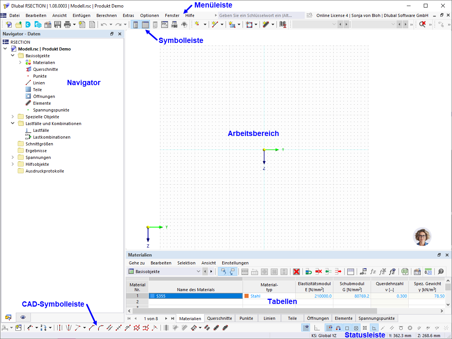Viewport: 452px width, 339px height.
Task: Click the keyword search input field
Action: tap(261, 15)
